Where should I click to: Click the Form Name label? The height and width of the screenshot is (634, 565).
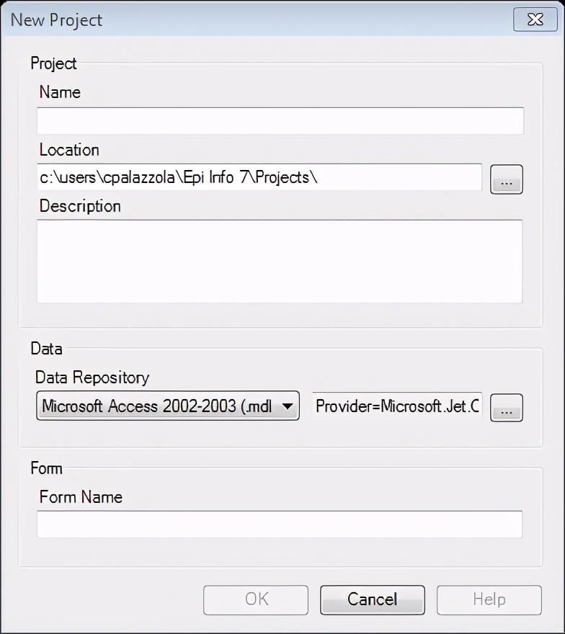(81, 497)
